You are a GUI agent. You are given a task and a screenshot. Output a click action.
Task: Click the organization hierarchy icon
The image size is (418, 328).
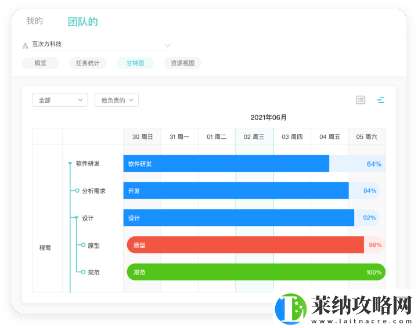(x=26, y=46)
